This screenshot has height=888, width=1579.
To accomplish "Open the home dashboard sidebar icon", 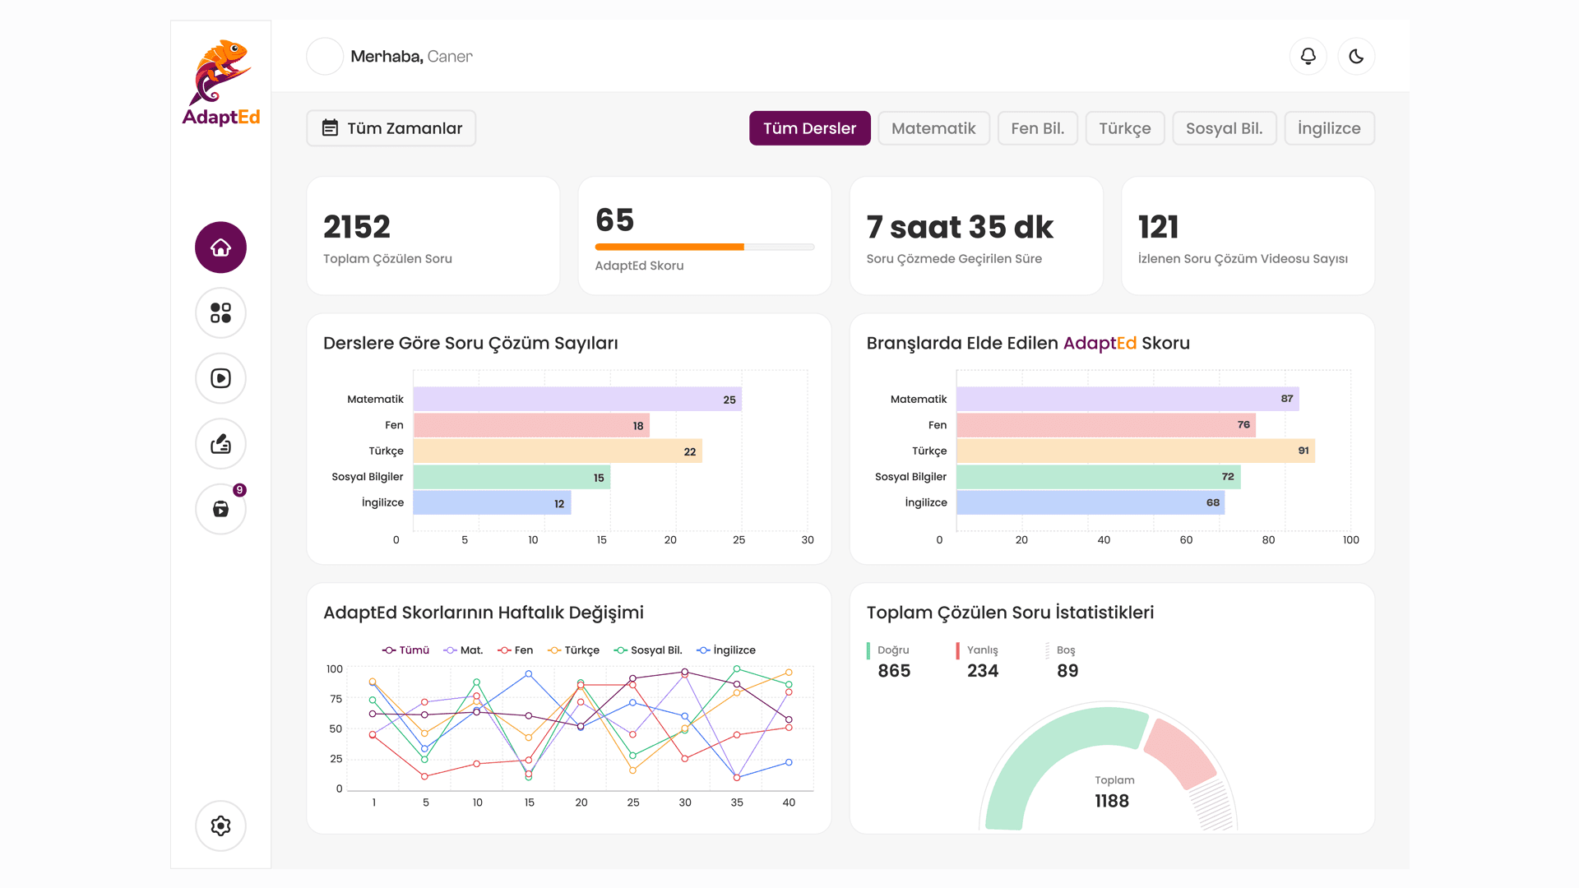I will click(220, 247).
